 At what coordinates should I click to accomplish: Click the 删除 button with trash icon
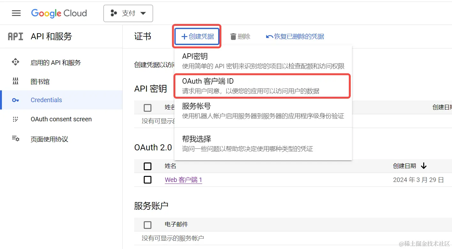click(240, 36)
